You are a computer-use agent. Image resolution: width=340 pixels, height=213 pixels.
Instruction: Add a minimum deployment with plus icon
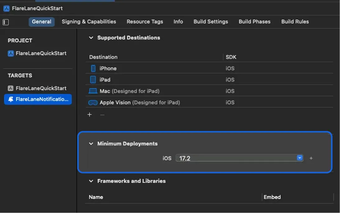[x=311, y=158]
